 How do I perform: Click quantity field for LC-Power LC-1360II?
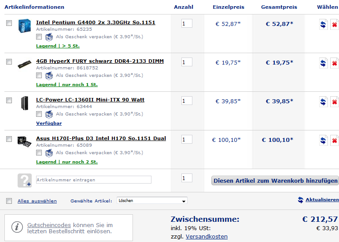click(x=187, y=101)
